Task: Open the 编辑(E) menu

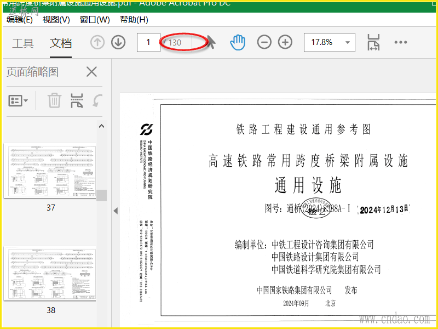Action: [x=20, y=20]
